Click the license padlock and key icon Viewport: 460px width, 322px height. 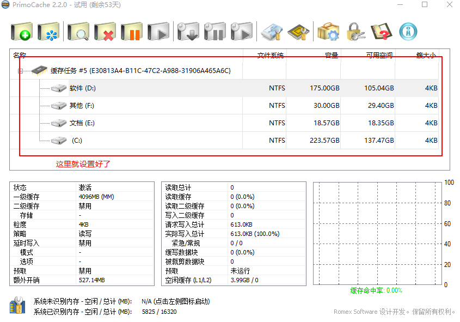(x=355, y=32)
